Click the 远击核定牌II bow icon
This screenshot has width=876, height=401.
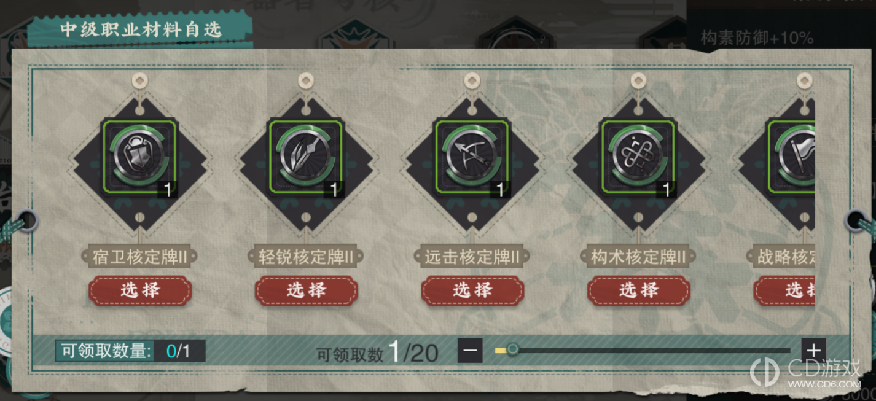[472, 158]
